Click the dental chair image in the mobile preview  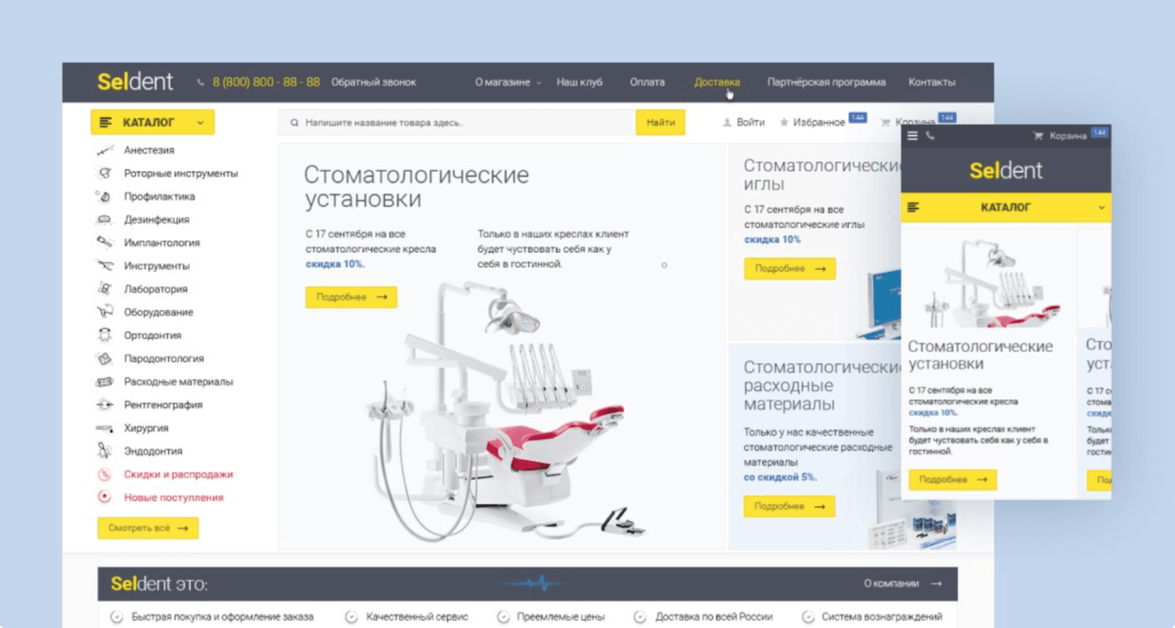pos(991,285)
